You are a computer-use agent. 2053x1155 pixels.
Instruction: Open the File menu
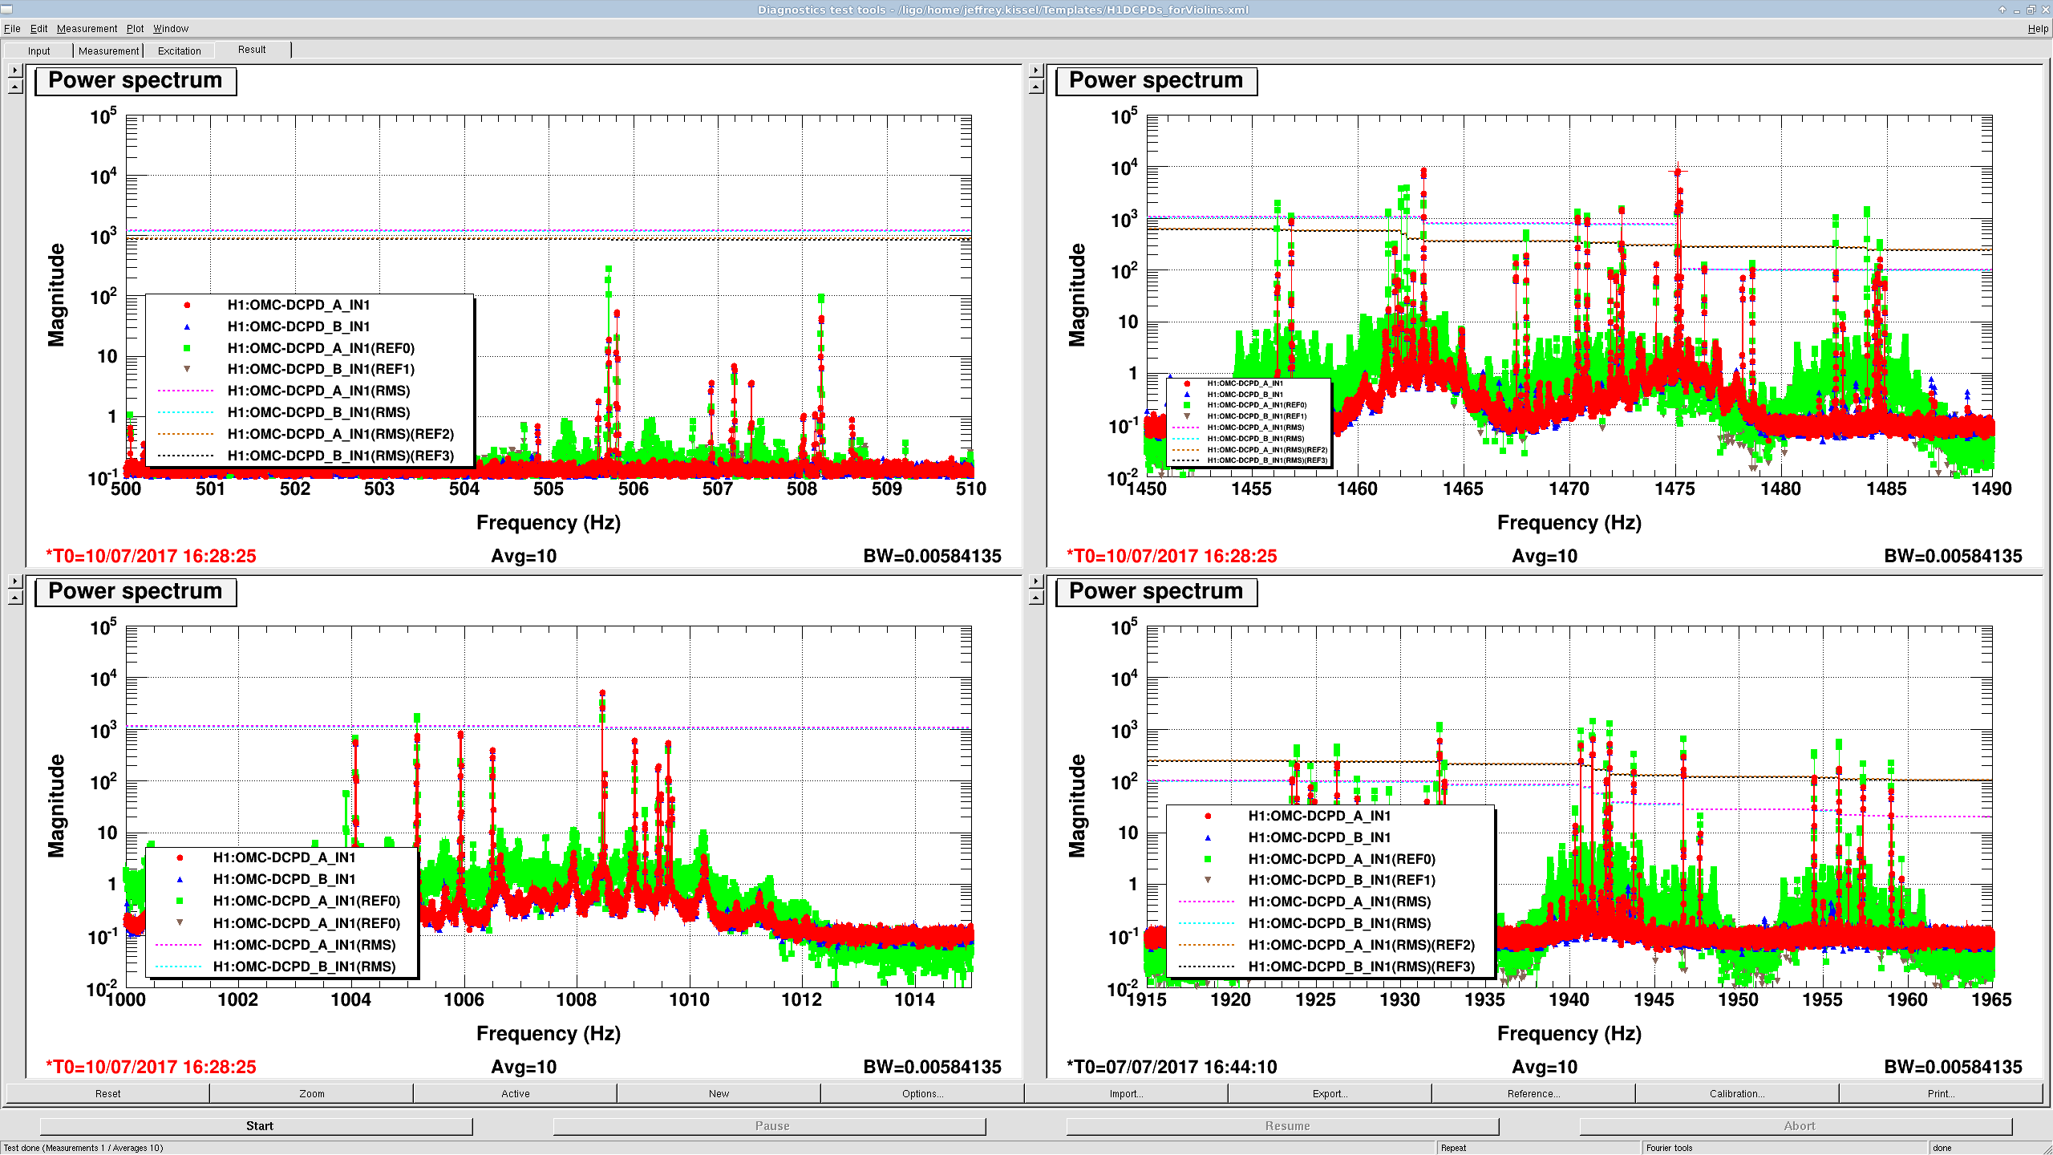[12, 29]
